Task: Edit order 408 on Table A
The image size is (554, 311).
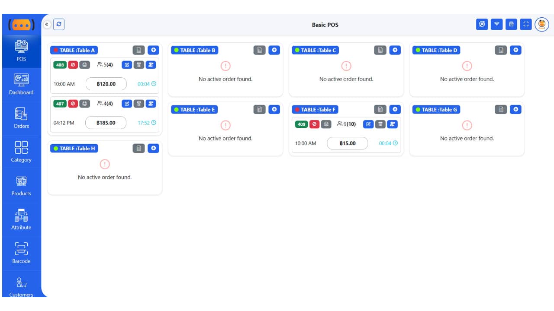Action: coord(127,65)
